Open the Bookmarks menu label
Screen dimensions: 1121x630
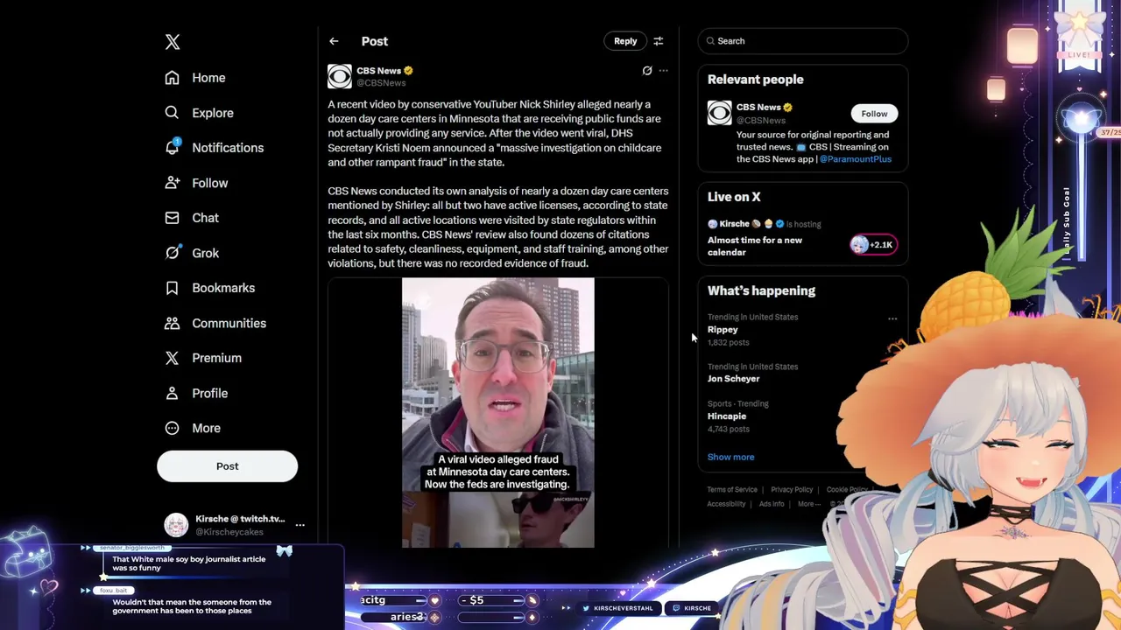pos(223,288)
